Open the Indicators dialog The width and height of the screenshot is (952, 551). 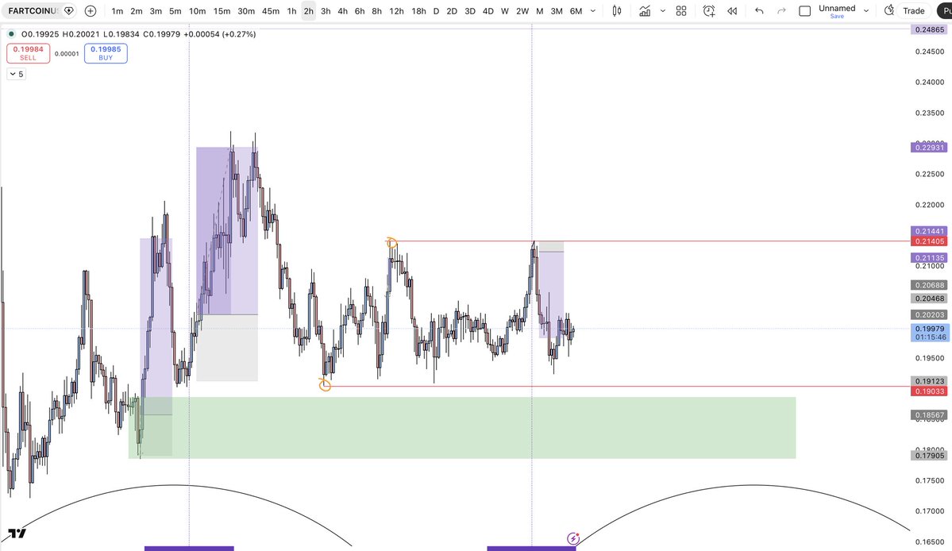click(x=645, y=11)
